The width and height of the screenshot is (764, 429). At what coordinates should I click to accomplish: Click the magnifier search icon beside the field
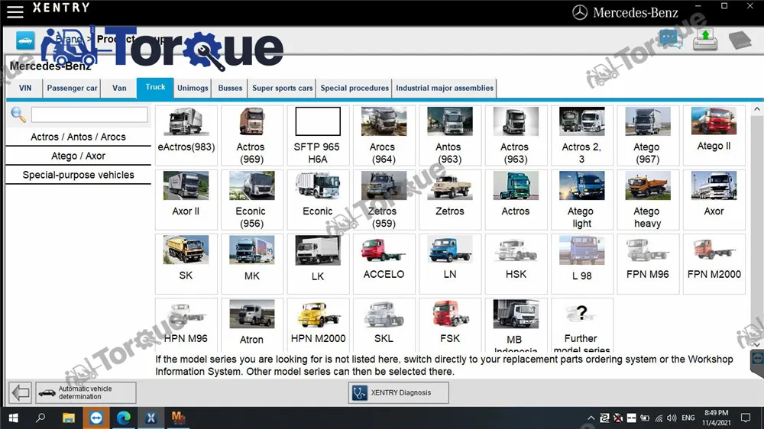(x=18, y=115)
